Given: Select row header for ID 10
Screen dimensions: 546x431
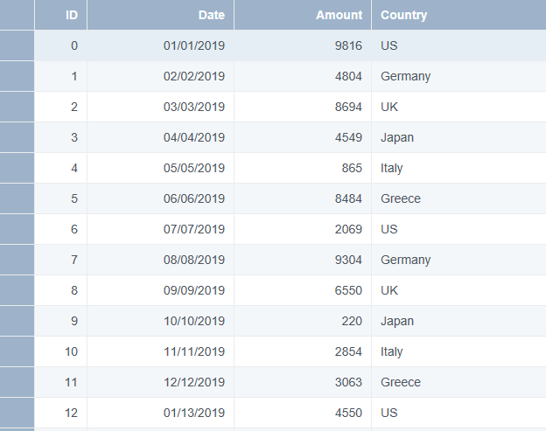Looking at the screenshot, I should [x=17, y=351].
